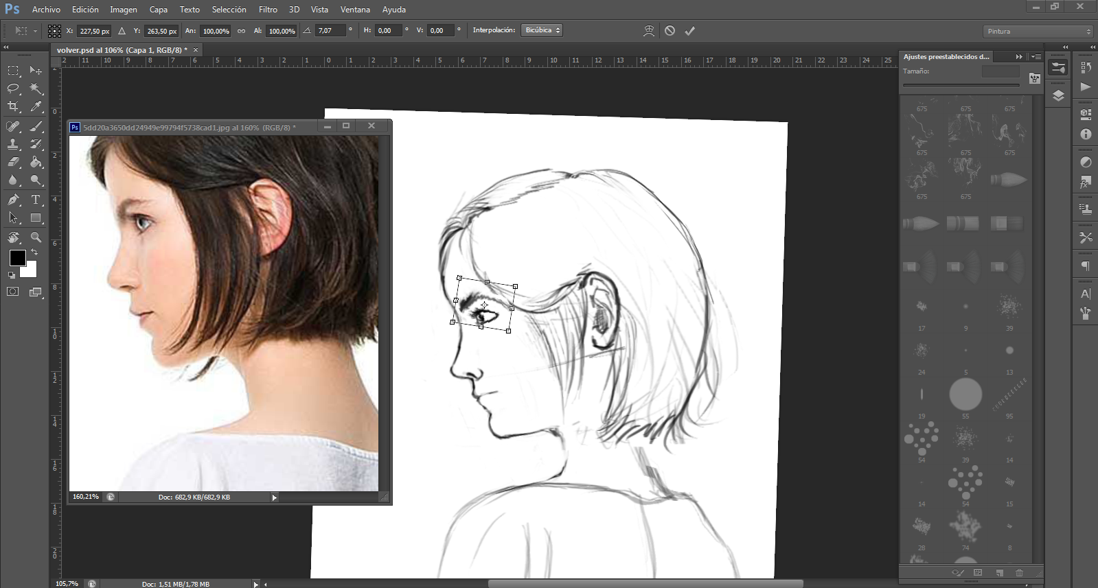Select the Rectangle shape tool
1098x588 pixels.
tap(36, 217)
